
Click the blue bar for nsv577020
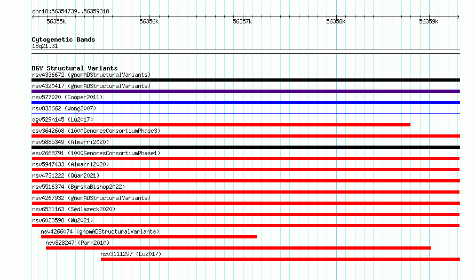246,102
